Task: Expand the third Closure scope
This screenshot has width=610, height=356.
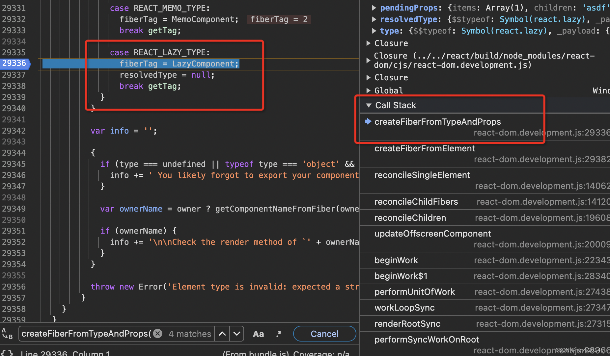Action: (x=368, y=77)
